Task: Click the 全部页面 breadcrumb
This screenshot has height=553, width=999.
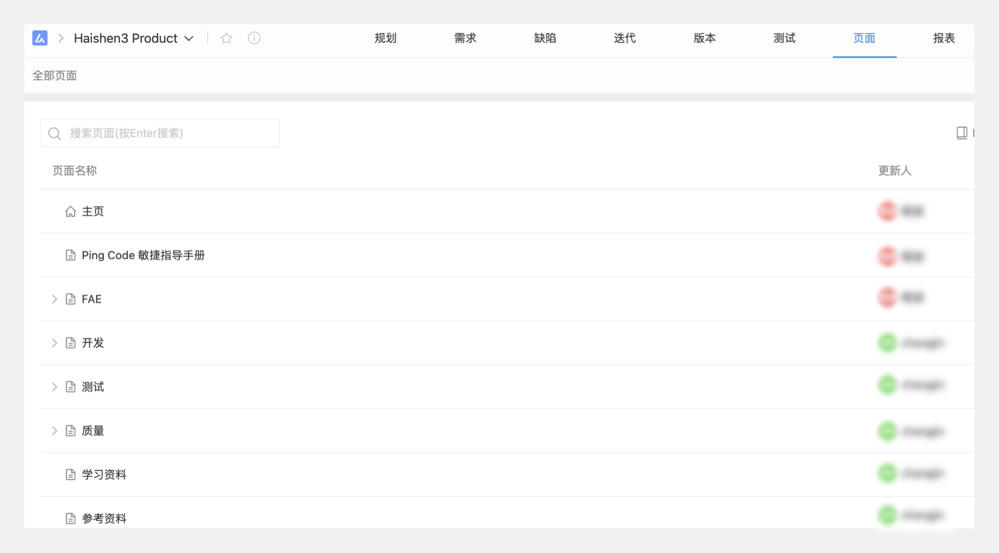Action: coord(55,76)
